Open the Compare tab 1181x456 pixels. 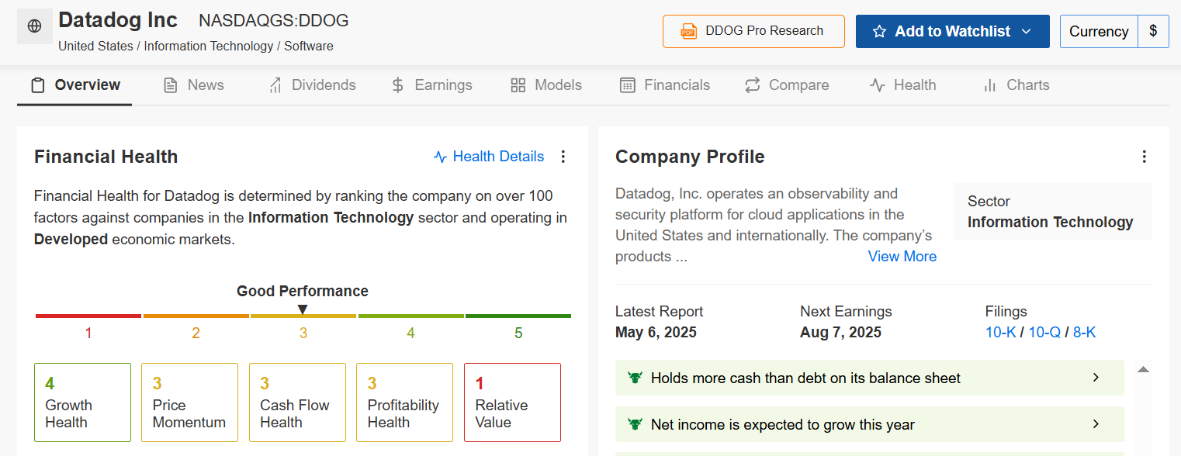click(786, 85)
